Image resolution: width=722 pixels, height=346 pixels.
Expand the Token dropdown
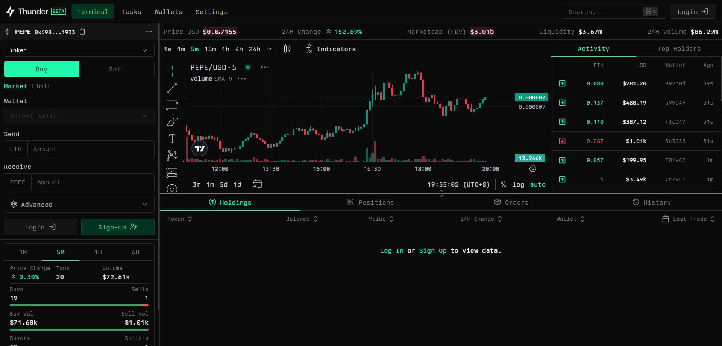[x=79, y=50]
